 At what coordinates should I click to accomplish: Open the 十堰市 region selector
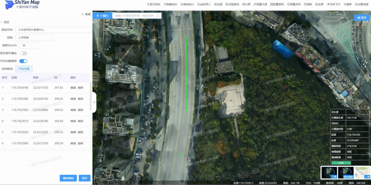point(102,16)
